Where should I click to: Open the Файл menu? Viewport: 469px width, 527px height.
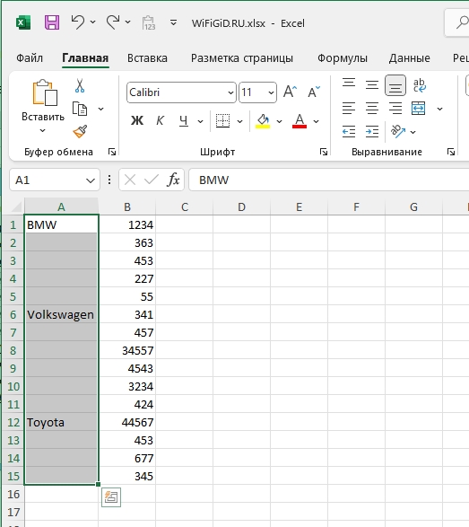coord(30,58)
